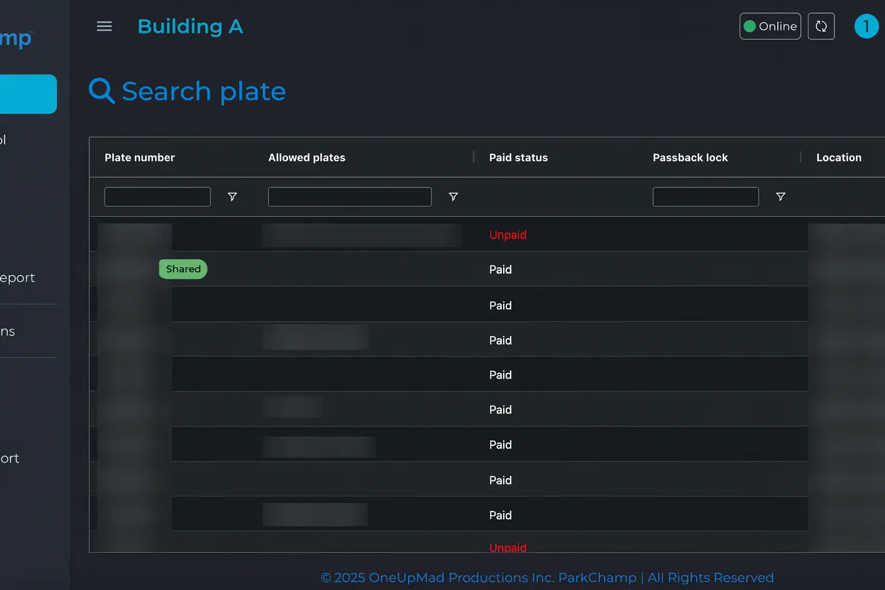Focus the Passback lock filter field
Viewport: 885px width, 590px height.
705,196
